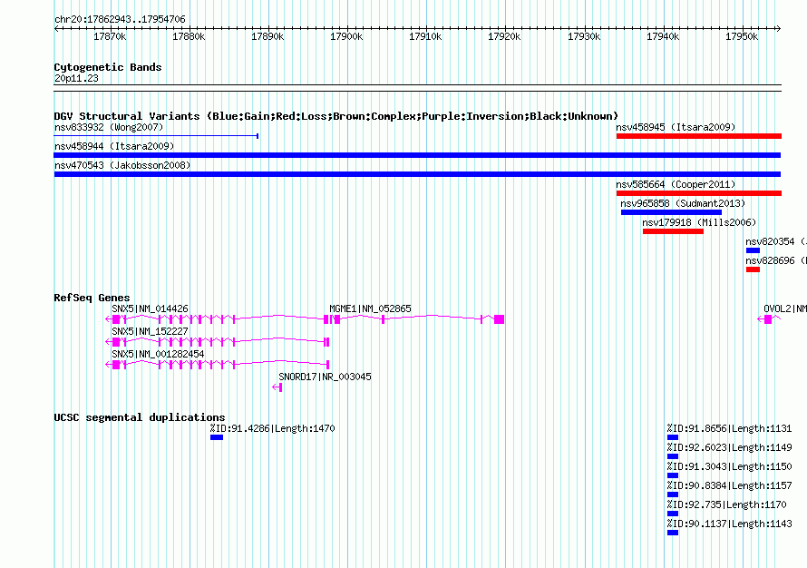Click the 17890k ruler tick label
Screen dimensions: 807x568
pyautogui.click(x=267, y=36)
